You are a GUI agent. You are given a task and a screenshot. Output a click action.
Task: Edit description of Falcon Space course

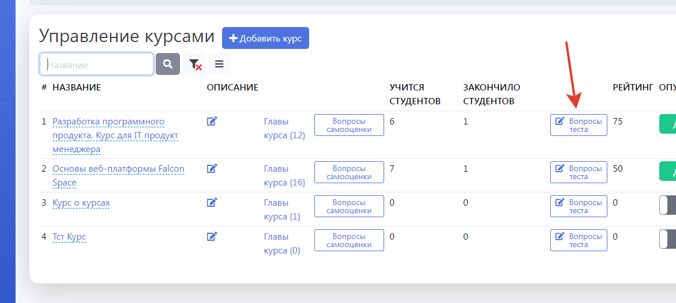pyautogui.click(x=212, y=168)
